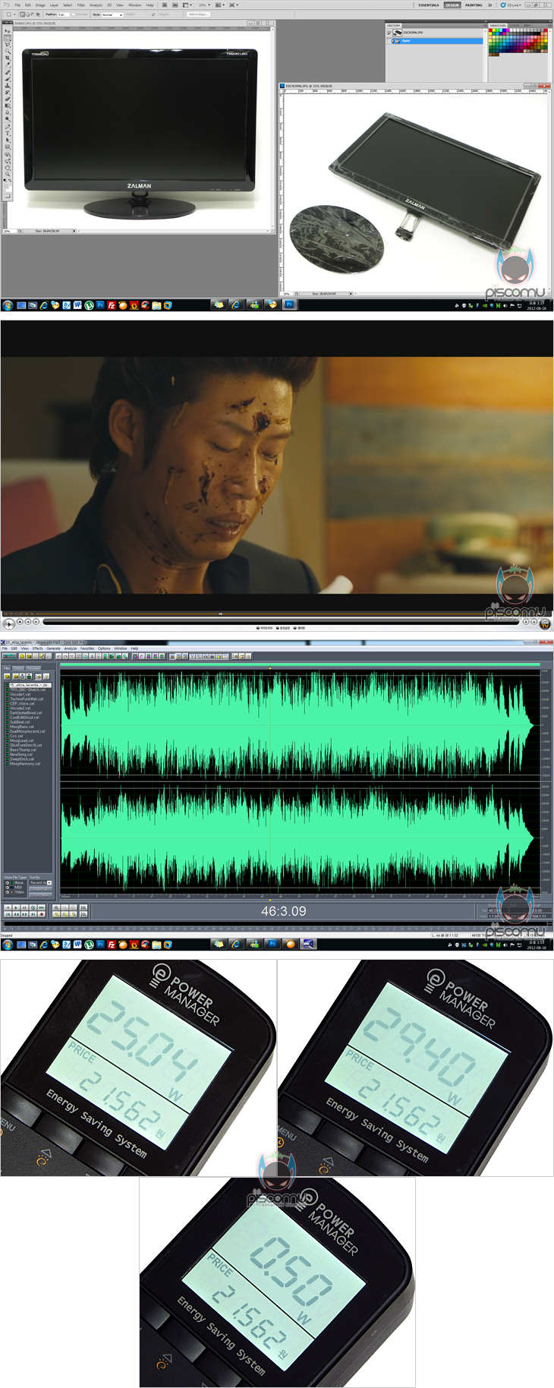Select MoogBass.cel in the file list
Image resolution: width=554 pixels, height=1388 pixels.
22,727
